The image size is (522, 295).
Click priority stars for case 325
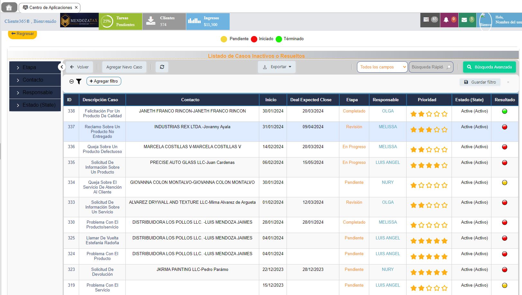429,241
